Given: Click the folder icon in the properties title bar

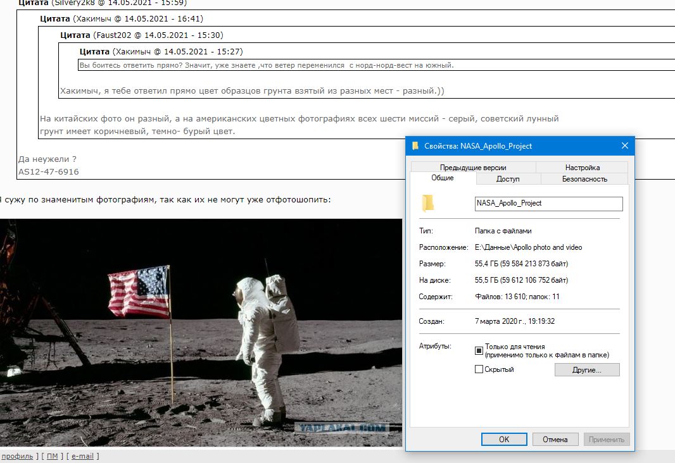Looking at the screenshot, I should [x=415, y=146].
